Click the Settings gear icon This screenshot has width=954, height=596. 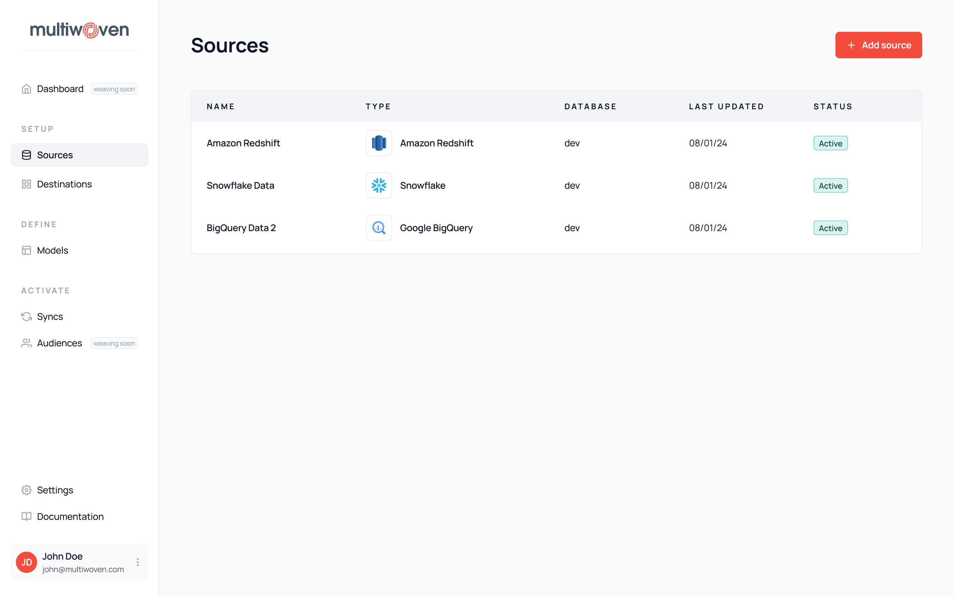26,490
